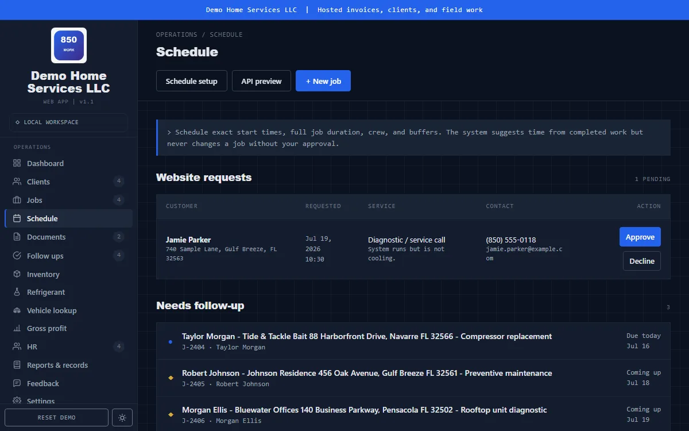
Task: Toggle the light/dark theme sun button
Action: [122, 418]
